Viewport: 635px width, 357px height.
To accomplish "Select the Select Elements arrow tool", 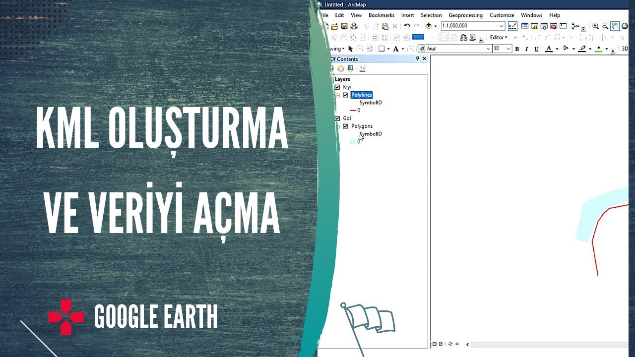I will click(350, 49).
